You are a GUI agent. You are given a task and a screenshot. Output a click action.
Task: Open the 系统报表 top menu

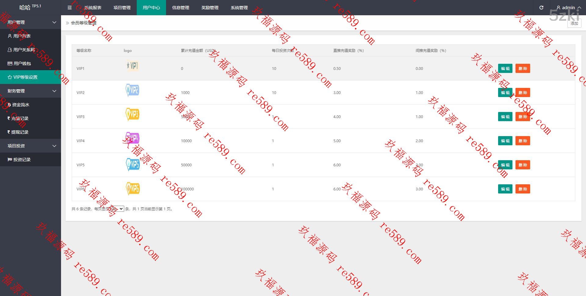[93, 8]
